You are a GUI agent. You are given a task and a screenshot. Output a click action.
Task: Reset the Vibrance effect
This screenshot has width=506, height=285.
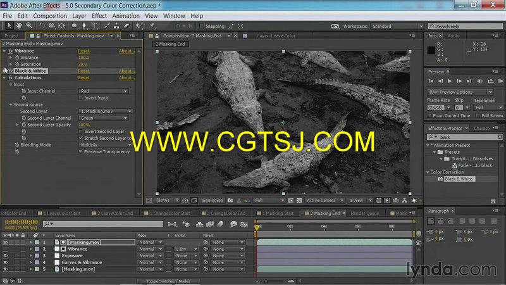pyautogui.click(x=83, y=51)
